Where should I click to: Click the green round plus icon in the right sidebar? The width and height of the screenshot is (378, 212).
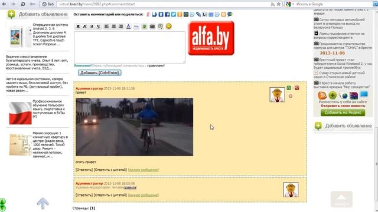click(x=333, y=95)
